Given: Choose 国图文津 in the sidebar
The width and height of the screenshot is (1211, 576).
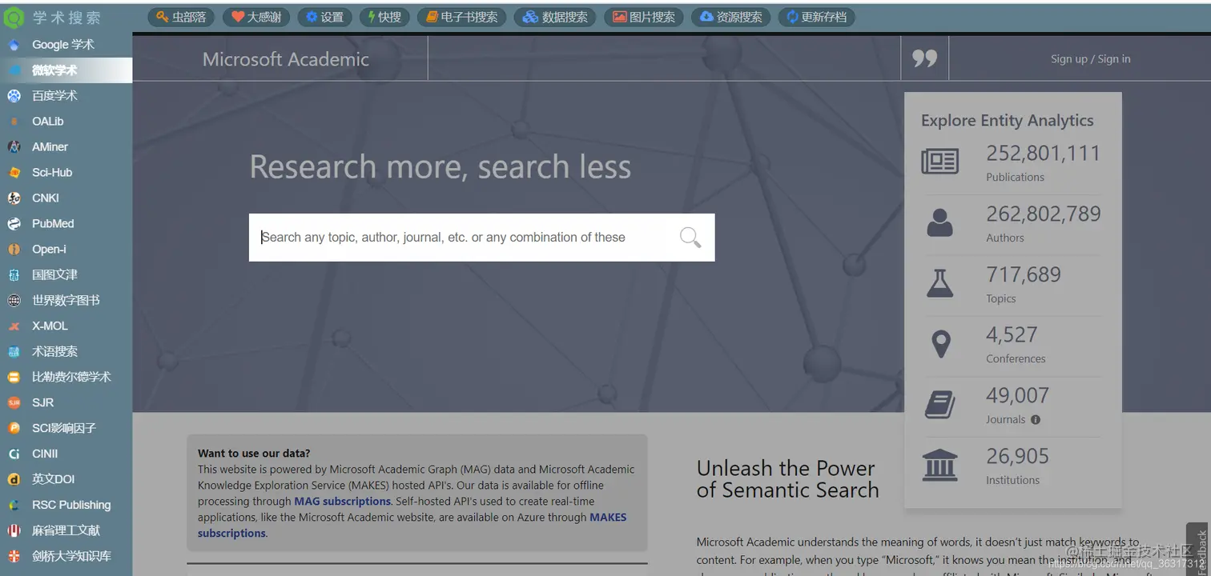Looking at the screenshot, I should tap(66, 275).
